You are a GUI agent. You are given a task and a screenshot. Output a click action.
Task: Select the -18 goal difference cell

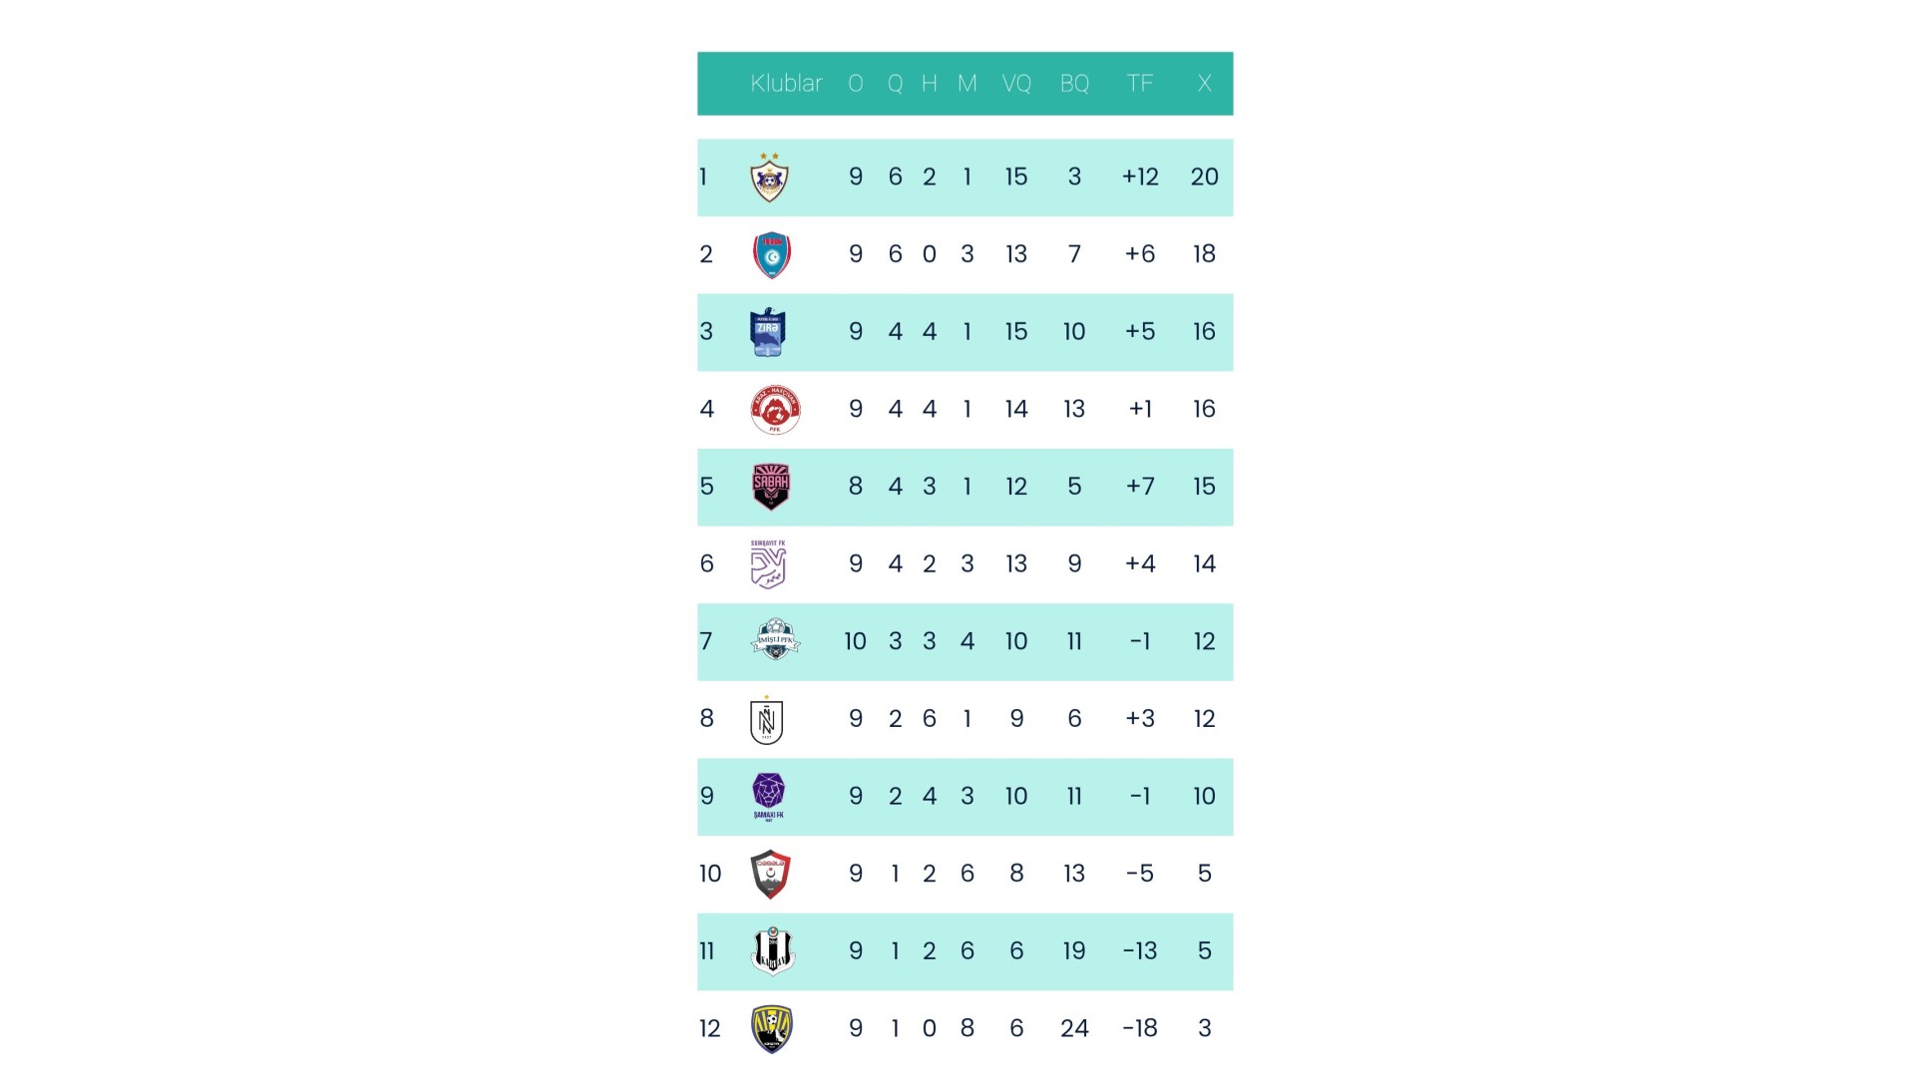click(1139, 1029)
